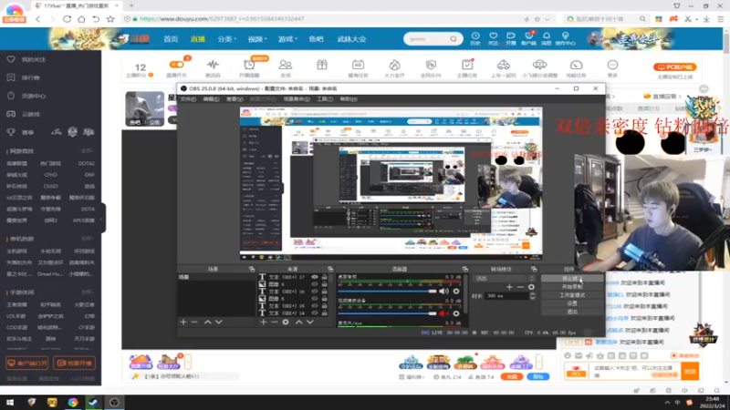Viewport: 730px width, 410px height.
Task: Toggle visibility of 图像 5 source
Action: pos(315,299)
